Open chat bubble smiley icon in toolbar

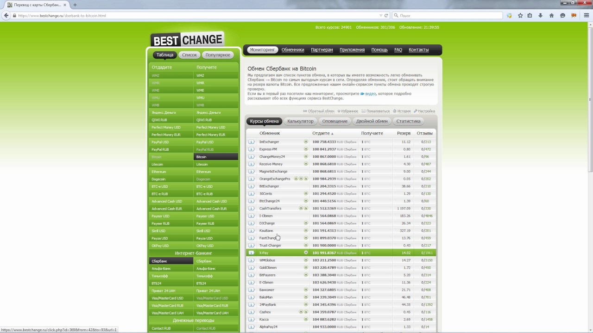[562, 15]
